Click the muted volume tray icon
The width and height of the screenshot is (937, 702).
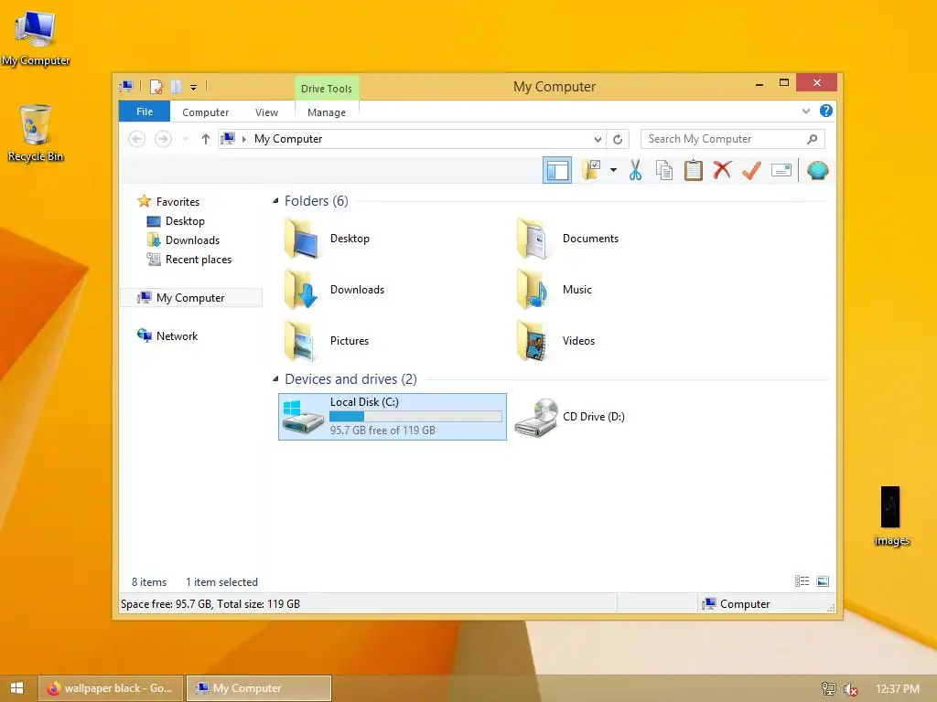coord(850,689)
